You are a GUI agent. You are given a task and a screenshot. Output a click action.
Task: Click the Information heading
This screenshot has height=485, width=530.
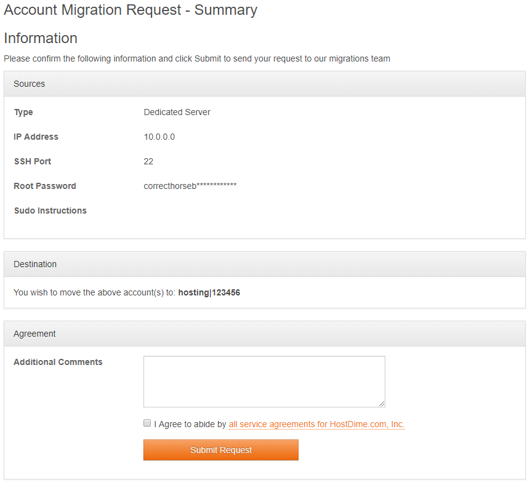pos(41,38)
